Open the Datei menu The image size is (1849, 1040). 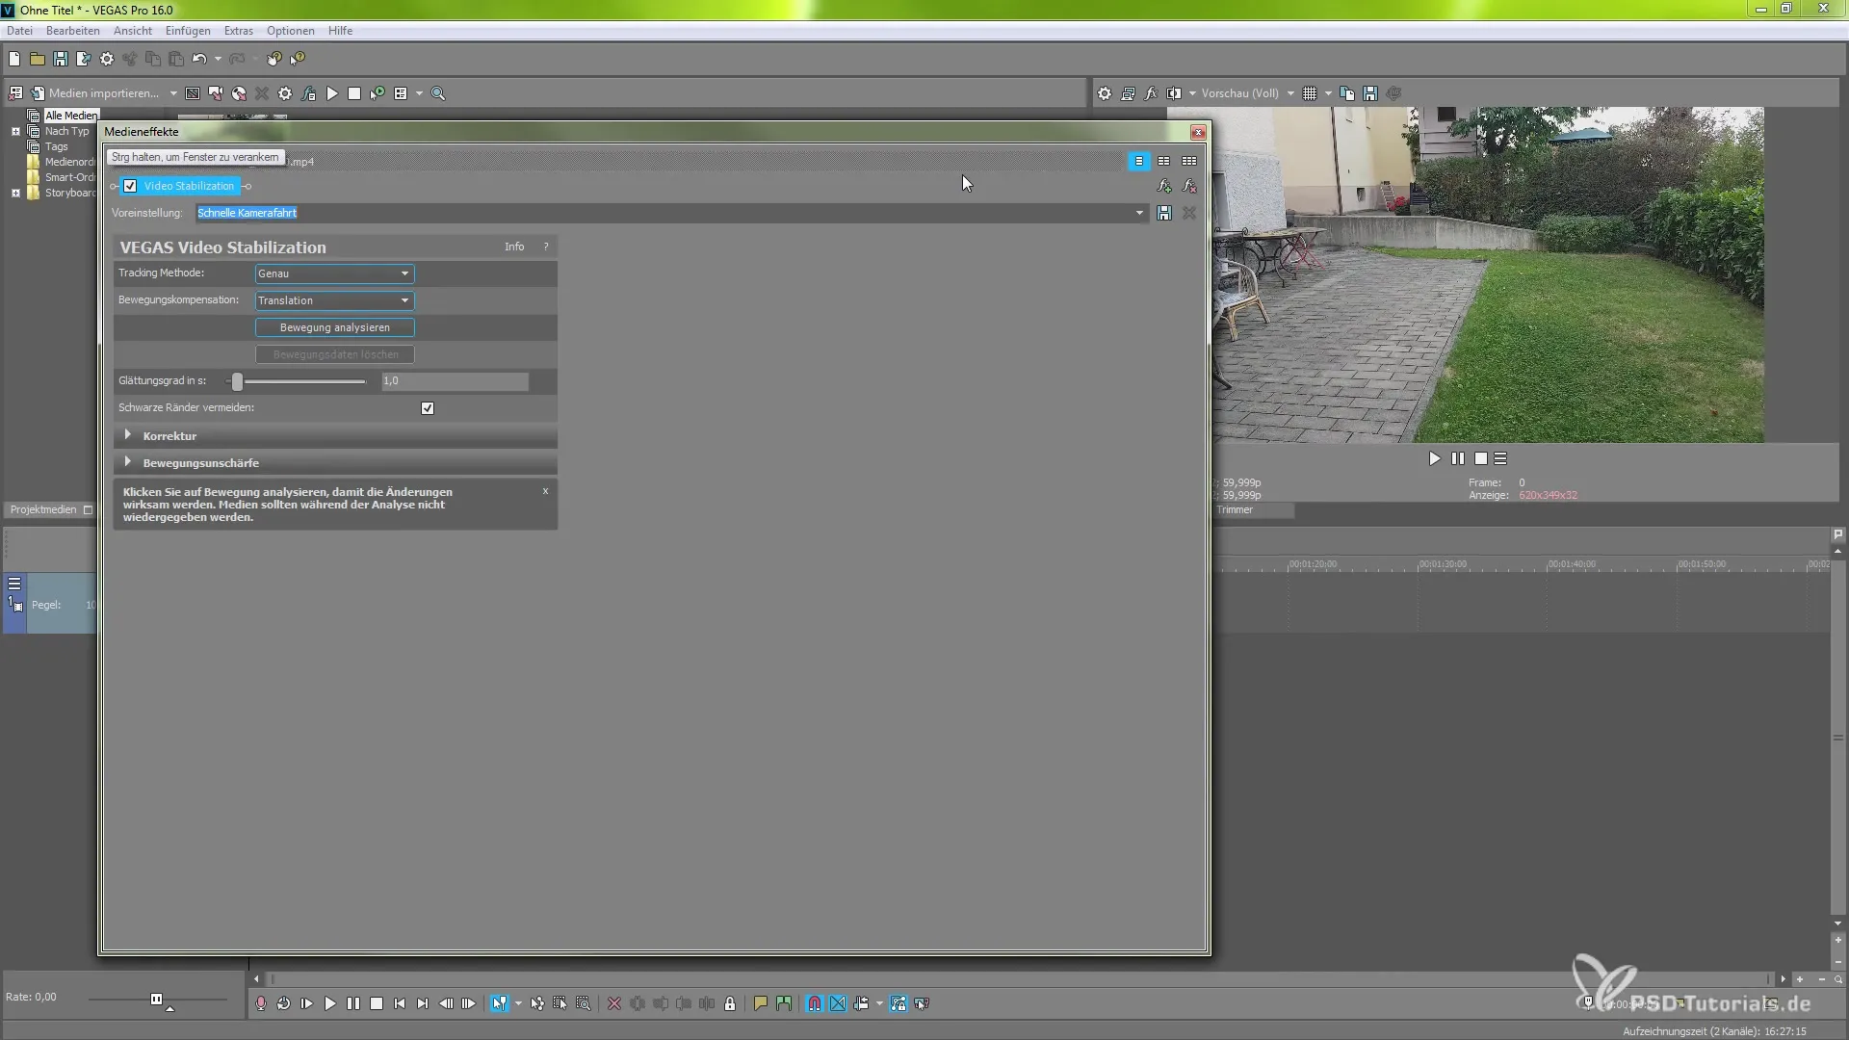click(x=19, y=31)
